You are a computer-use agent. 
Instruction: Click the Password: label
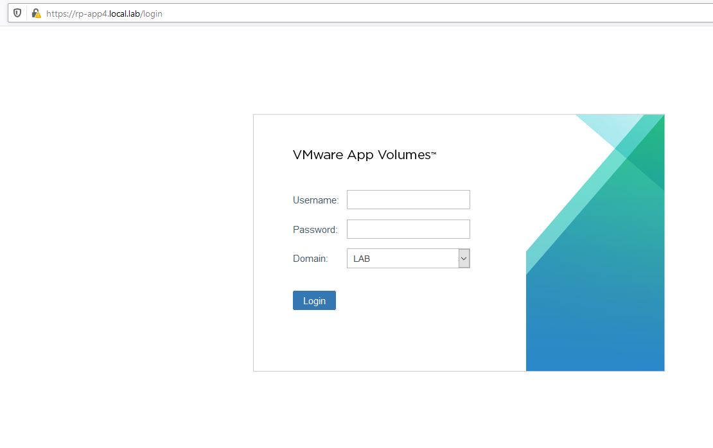click(x=315, y=229)
